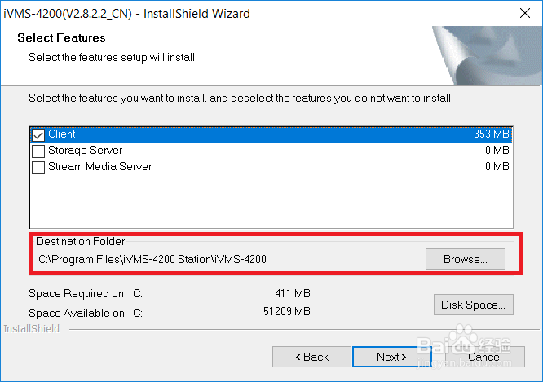This screenshot has width=543, height=382.
Task: Click the Space Available value 51209 MB
Action: click(x=287, y=311)
